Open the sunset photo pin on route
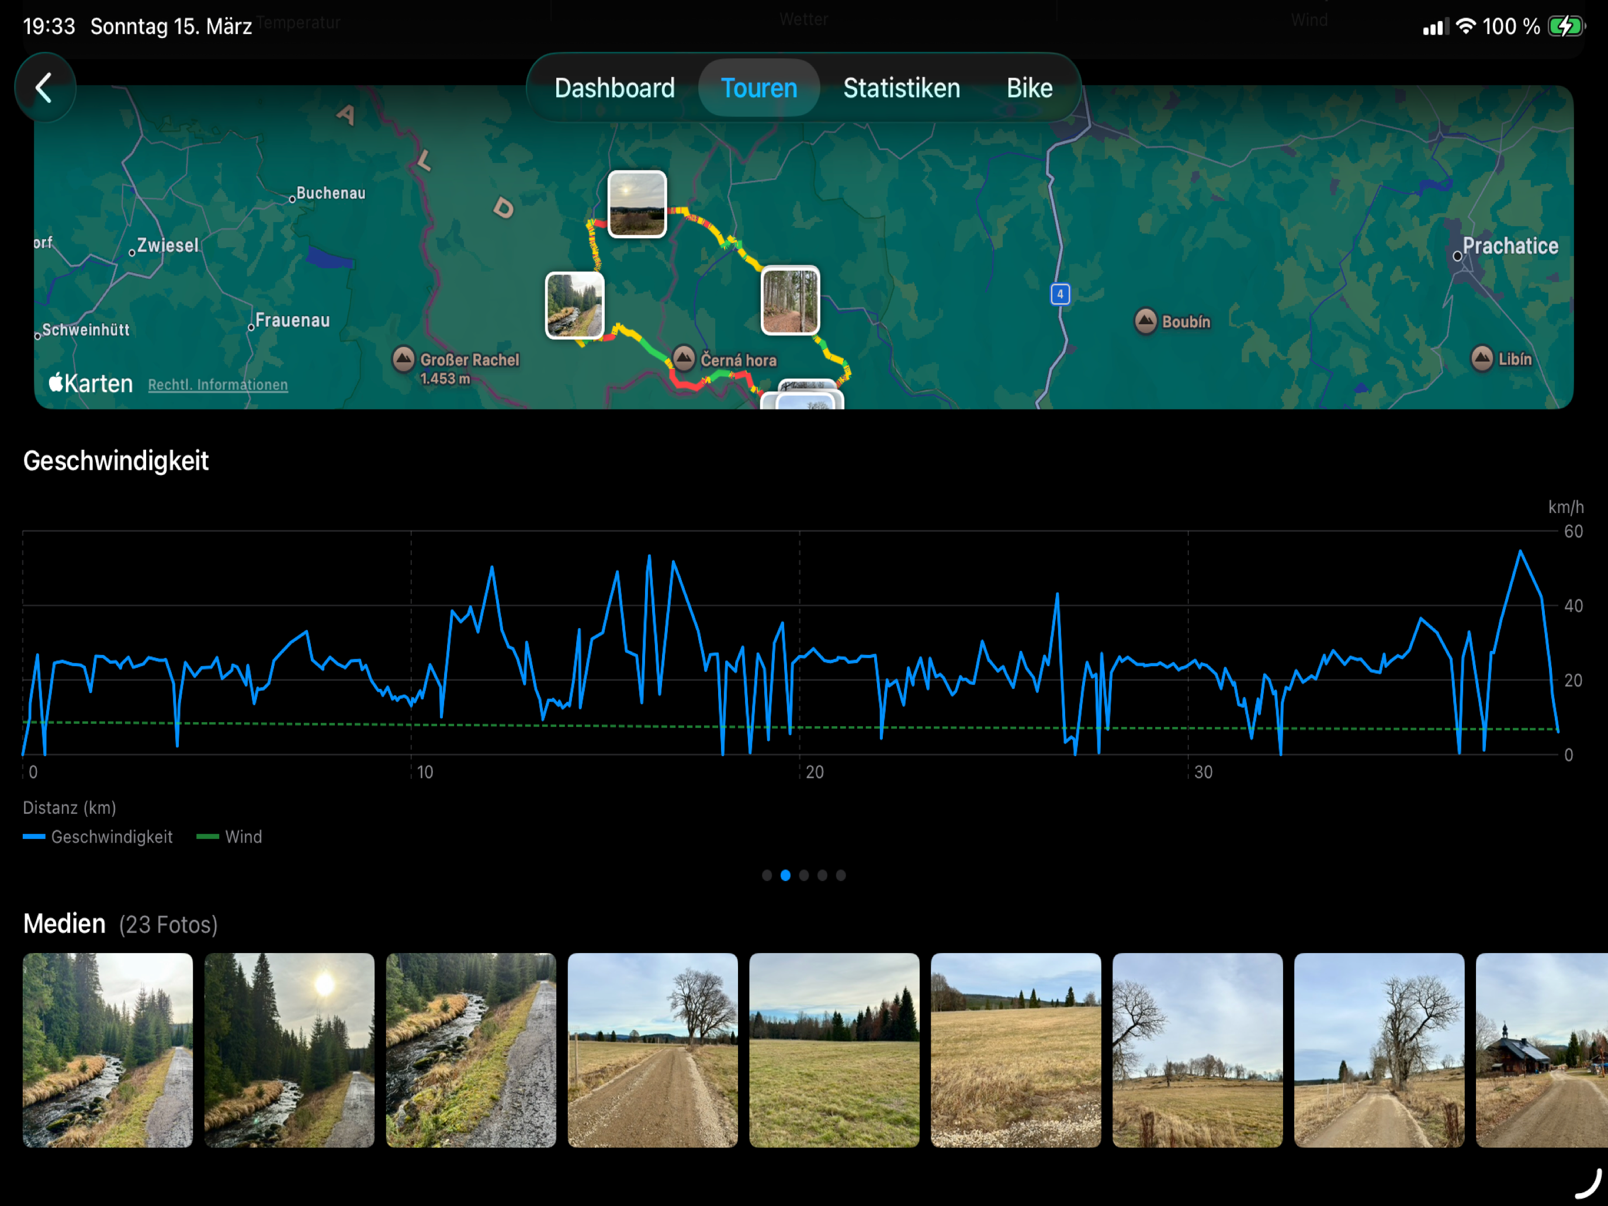The image size is (1608, 1206). tap(637, 205)
